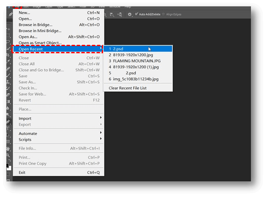
Task: Open the gear options in options bar
Action: point(130,14)
